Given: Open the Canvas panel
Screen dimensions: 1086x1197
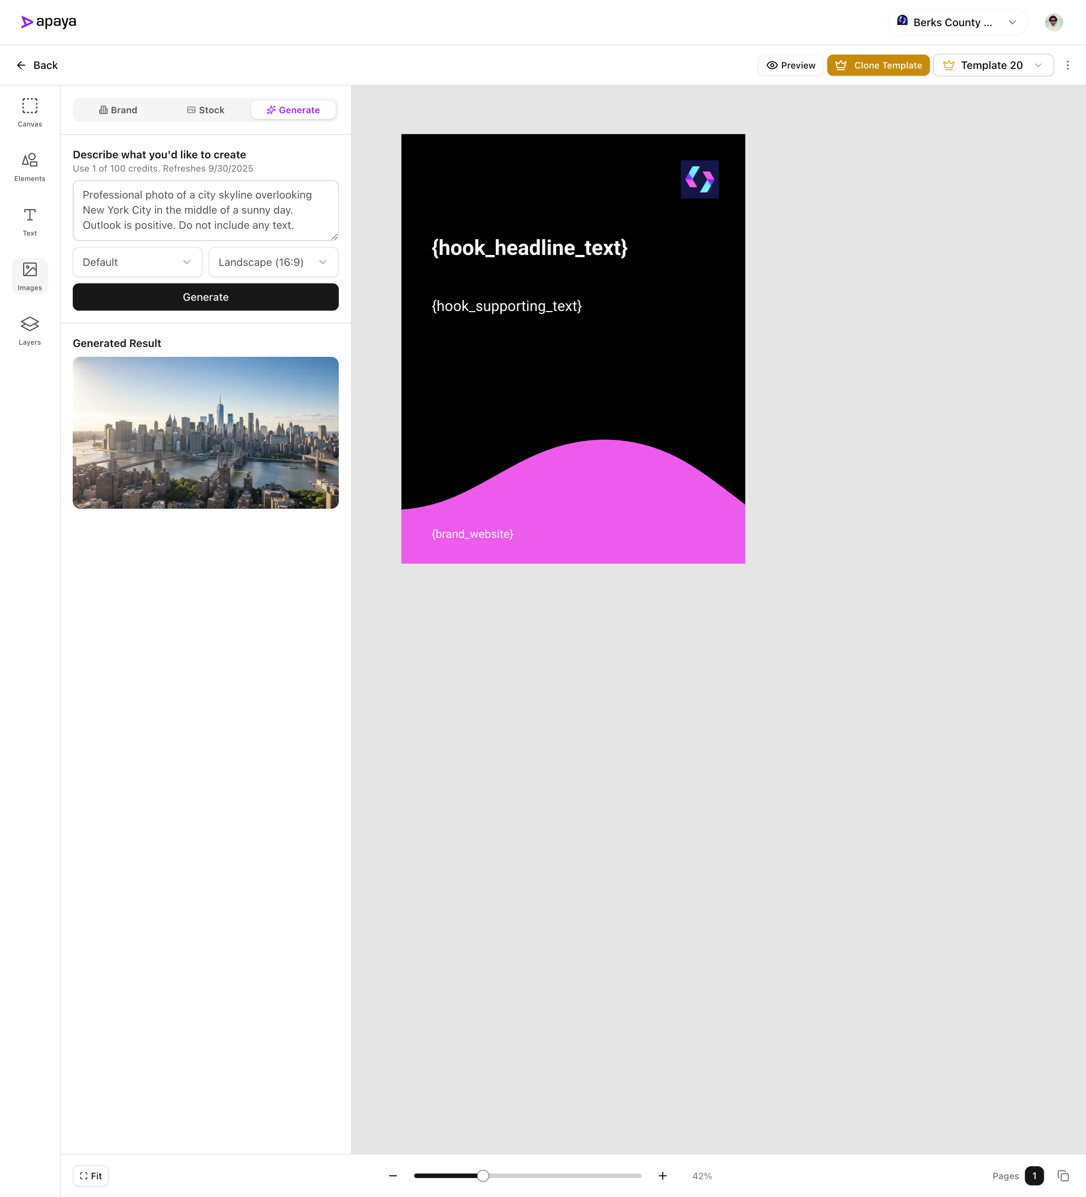Looking at the screenshot, I should tap(29, 112).
